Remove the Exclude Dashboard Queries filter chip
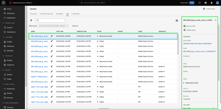Image resolution: width=221 pixels, height=109 pixels. click(67, 26)
